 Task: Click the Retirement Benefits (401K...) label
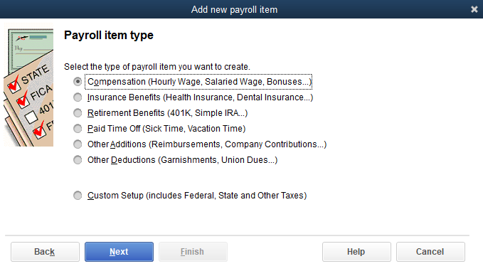click(167, 113)
